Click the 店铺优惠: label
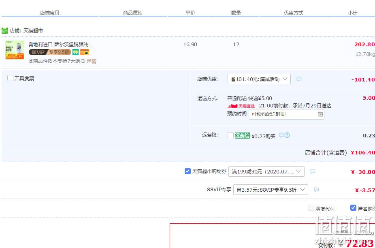 (208, 79)
